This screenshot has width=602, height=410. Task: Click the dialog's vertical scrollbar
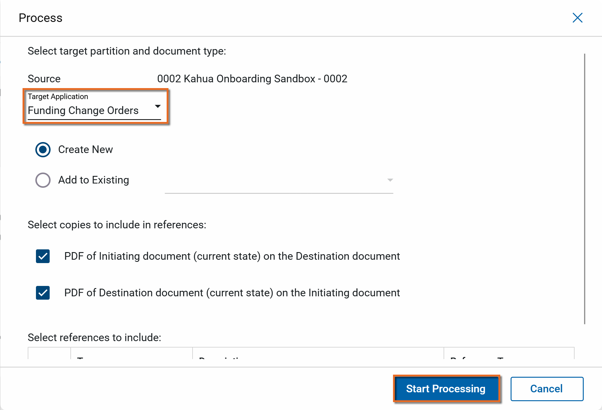(x=584, y=189)
